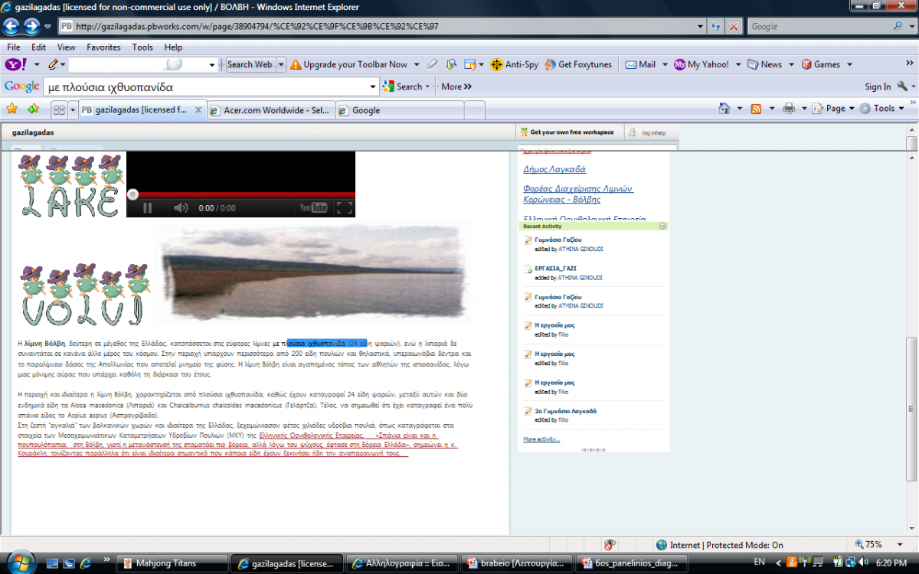The height and width of the screenshot is (574, 919).
Task: Open the Help menu
Action: coord(173,47)
